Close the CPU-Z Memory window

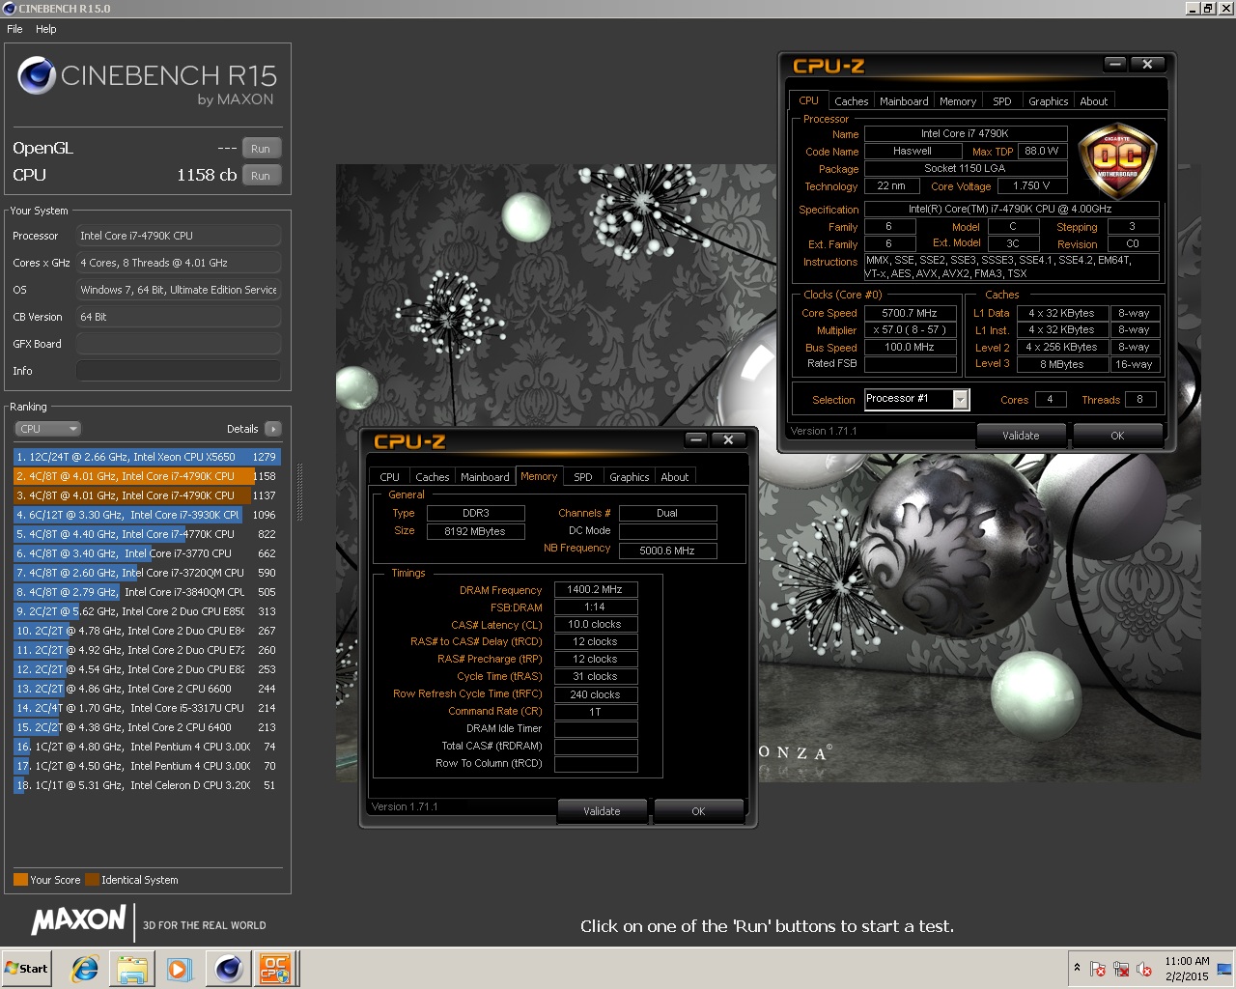(x=729, y=440)
